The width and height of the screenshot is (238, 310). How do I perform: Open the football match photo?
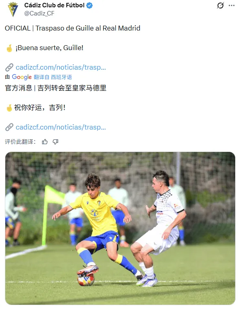coord(120,229)
